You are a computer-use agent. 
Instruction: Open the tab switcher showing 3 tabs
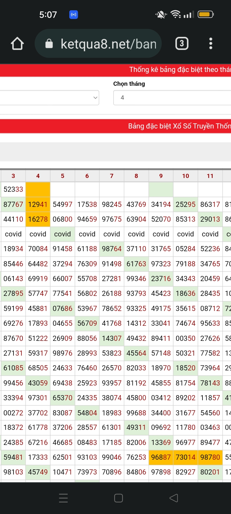[x=182, y=44]
